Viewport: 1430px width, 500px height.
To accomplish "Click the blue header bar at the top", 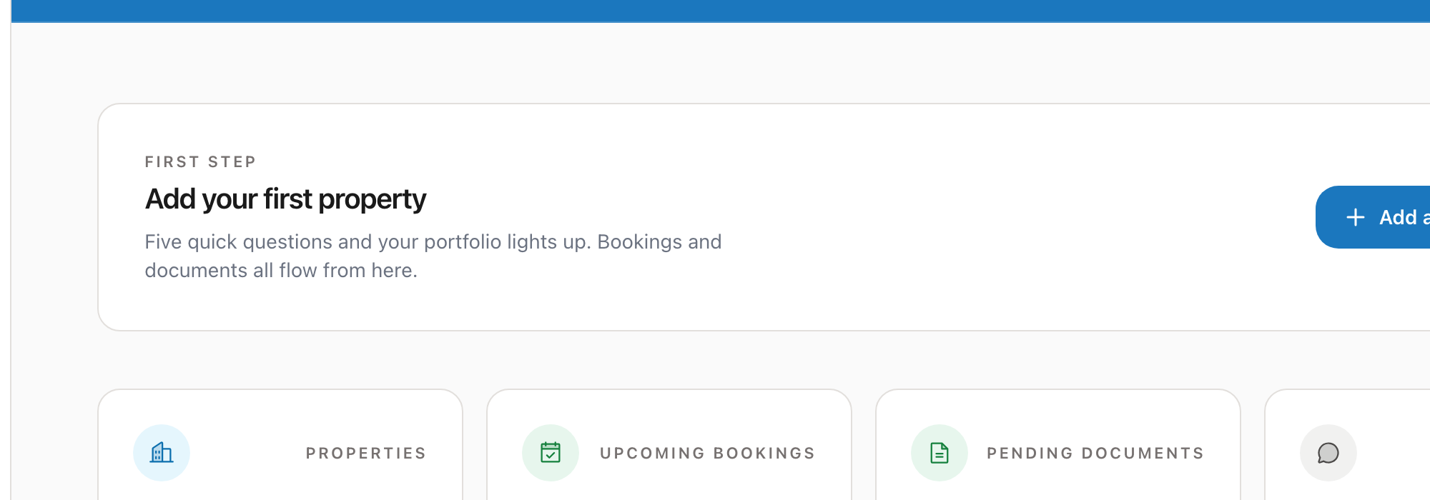I will point(715,10).
